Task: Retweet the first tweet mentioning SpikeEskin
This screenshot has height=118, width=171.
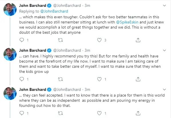Action: click(60, 40)
